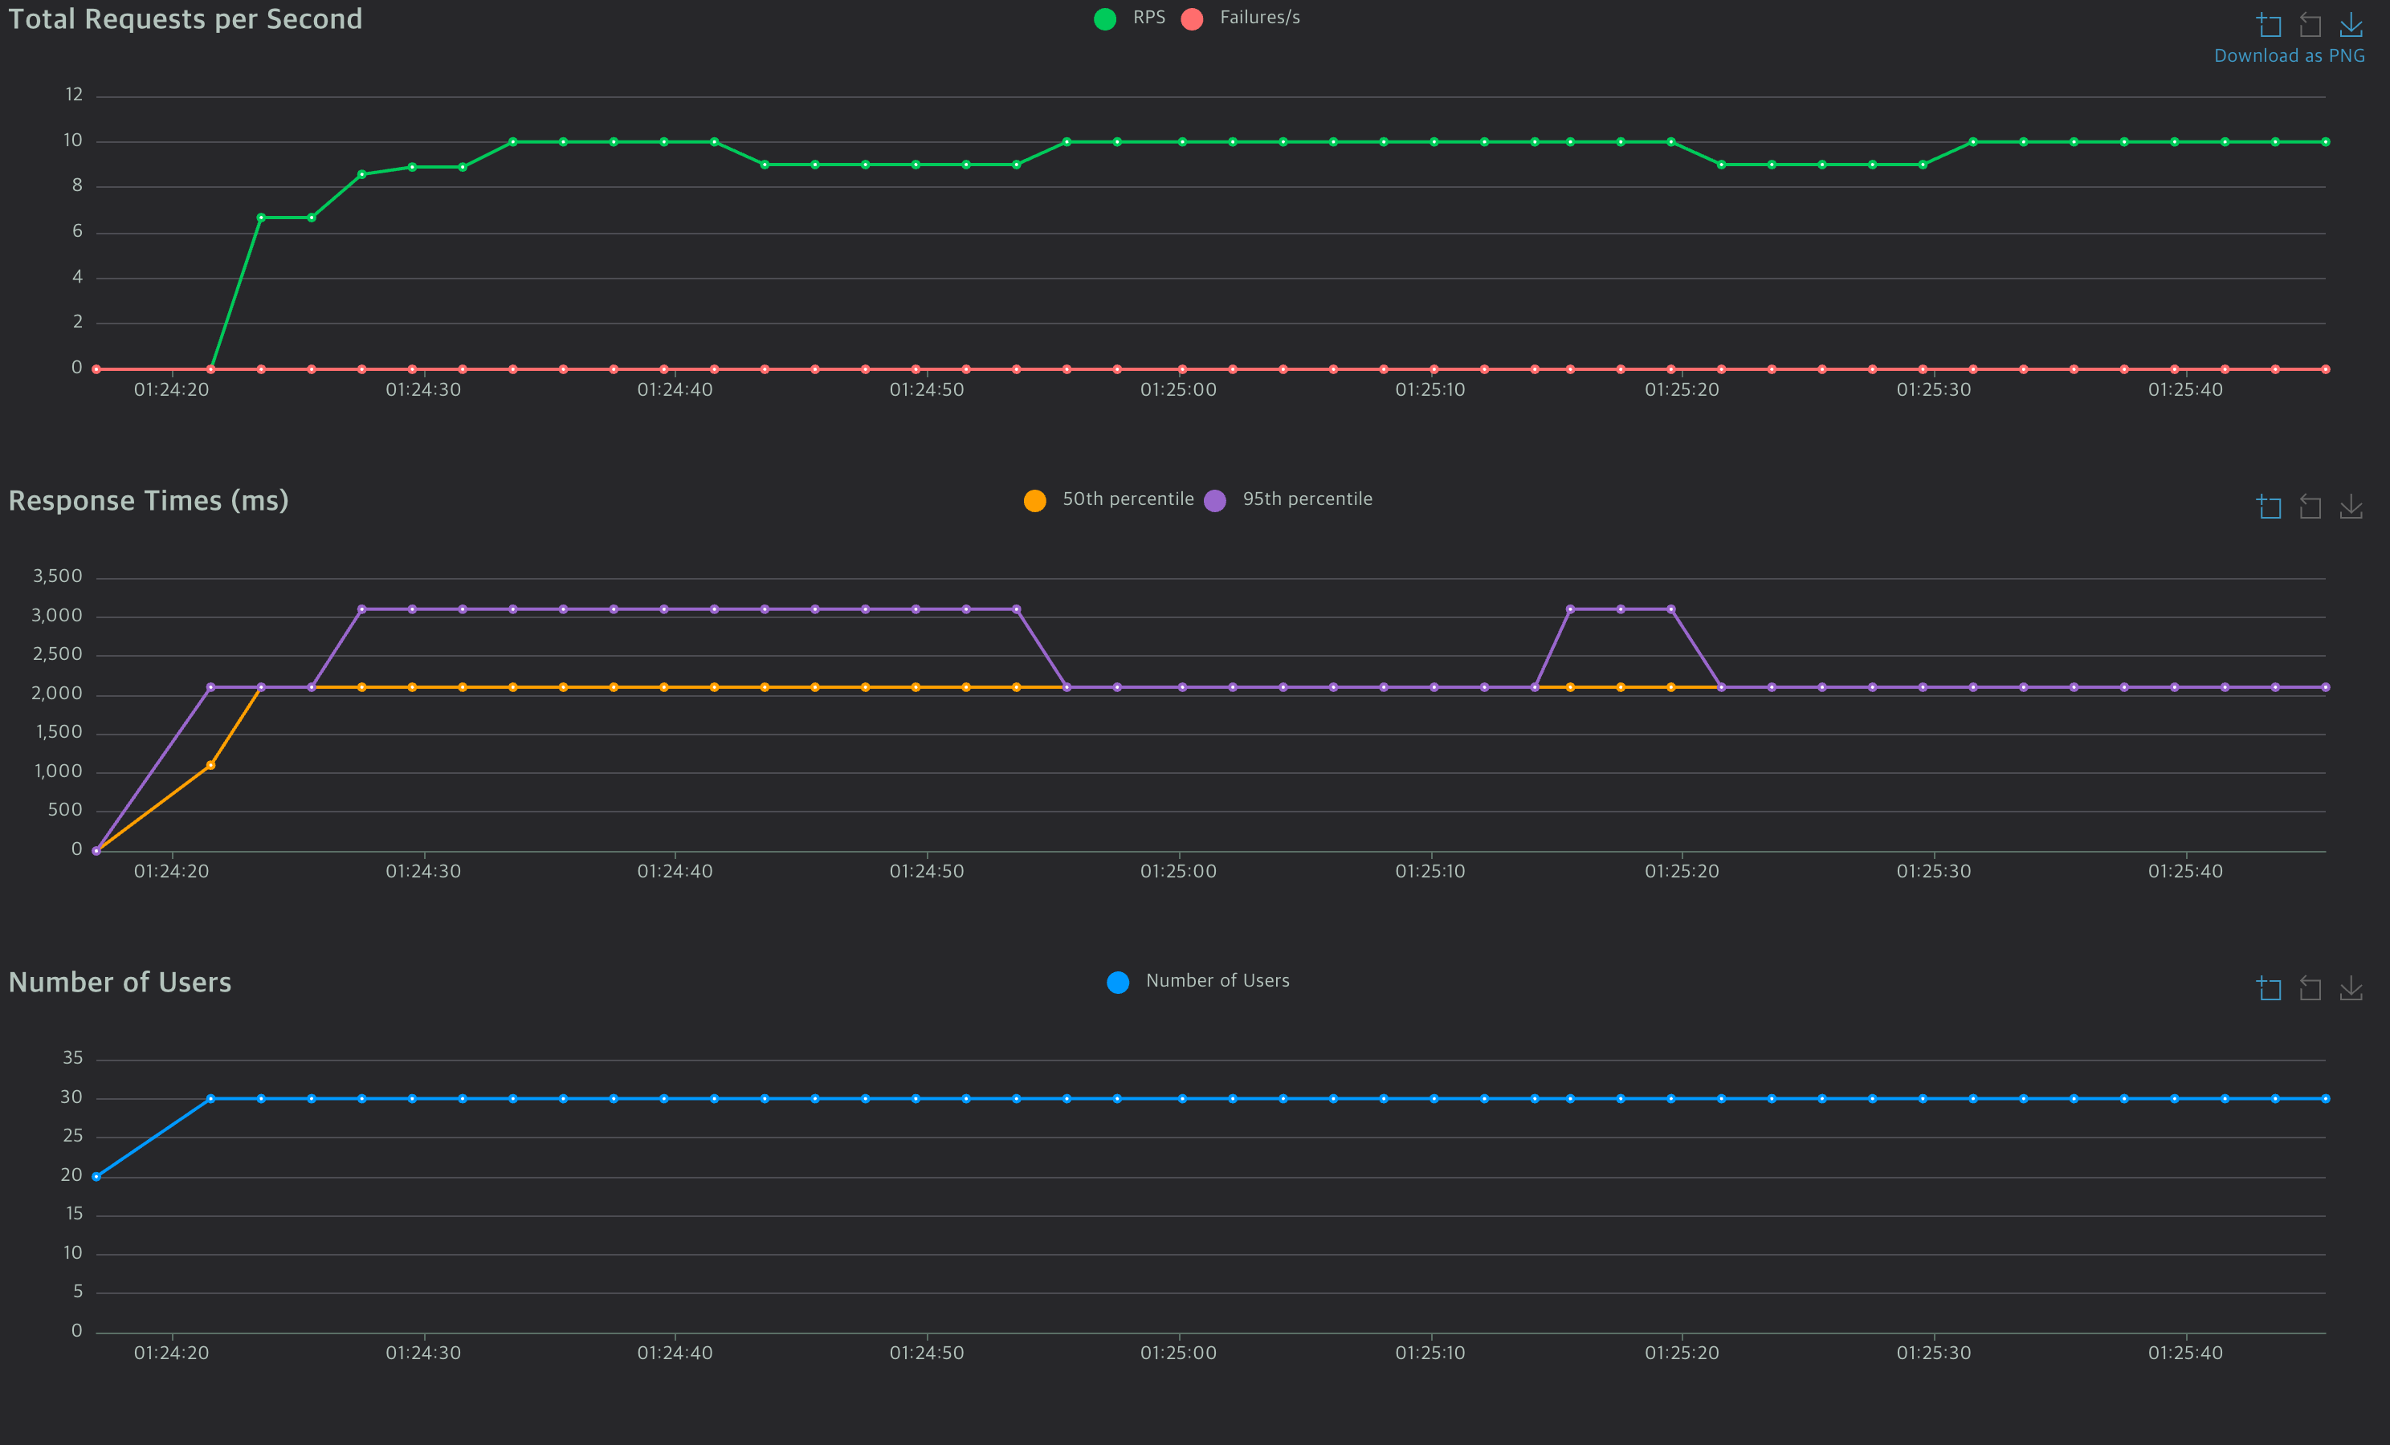Download Total Requests chart as PNG

(2351, 24)
